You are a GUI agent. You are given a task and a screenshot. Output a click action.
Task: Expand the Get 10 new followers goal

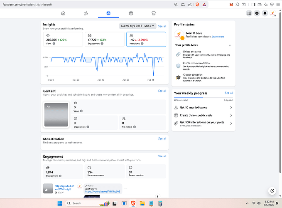click(x=231, y=108)
